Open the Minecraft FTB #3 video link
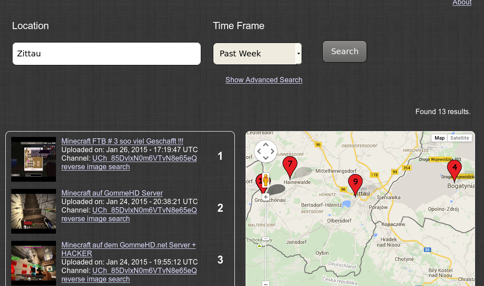This screenshot has width=484, height=286. (x=122, y=141)
